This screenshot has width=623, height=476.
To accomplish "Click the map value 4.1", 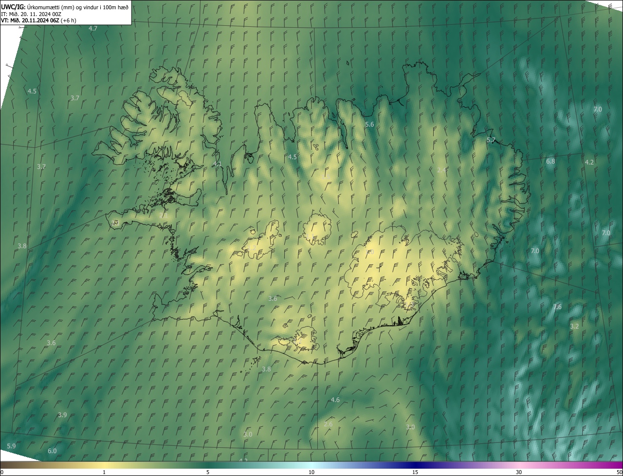I will point(217,164).
